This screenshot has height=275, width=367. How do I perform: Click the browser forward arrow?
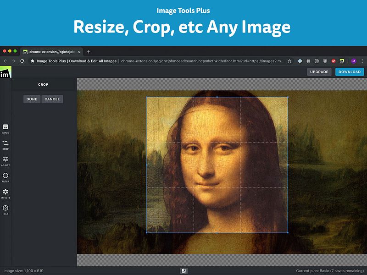click(14, 61)
